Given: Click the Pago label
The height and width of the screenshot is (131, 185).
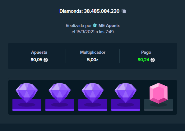Looking at the screenshot, I should (146, 52).
